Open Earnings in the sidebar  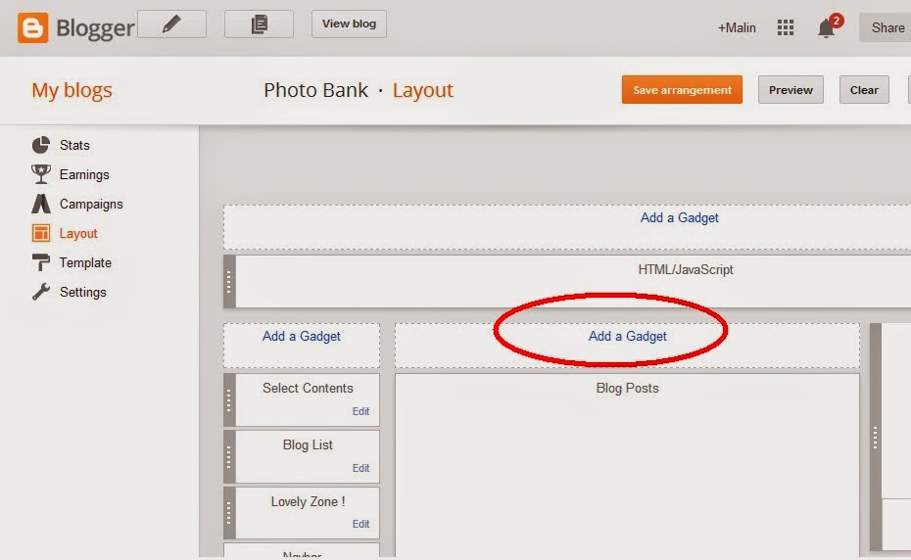pyautogui.click(x=84, y=175)
